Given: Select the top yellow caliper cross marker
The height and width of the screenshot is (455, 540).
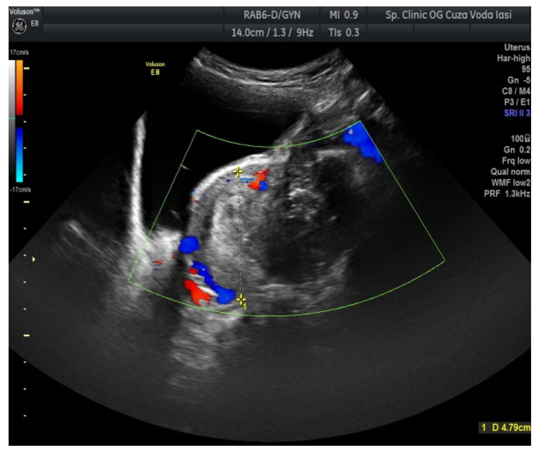Looking at the screenshot, I should [x=238, y=172].
